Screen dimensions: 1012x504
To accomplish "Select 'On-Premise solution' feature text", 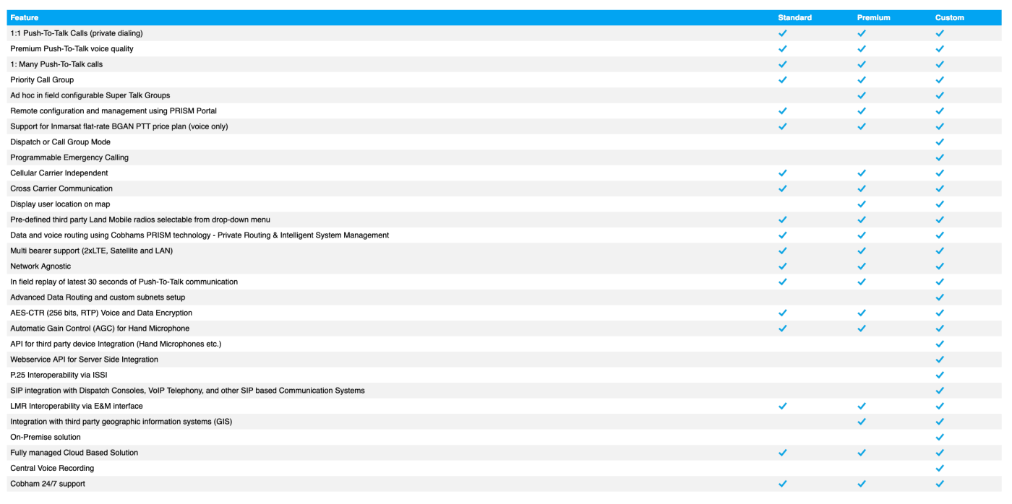I will coord(46,437).
